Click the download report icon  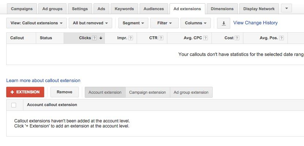pos(224,23)
